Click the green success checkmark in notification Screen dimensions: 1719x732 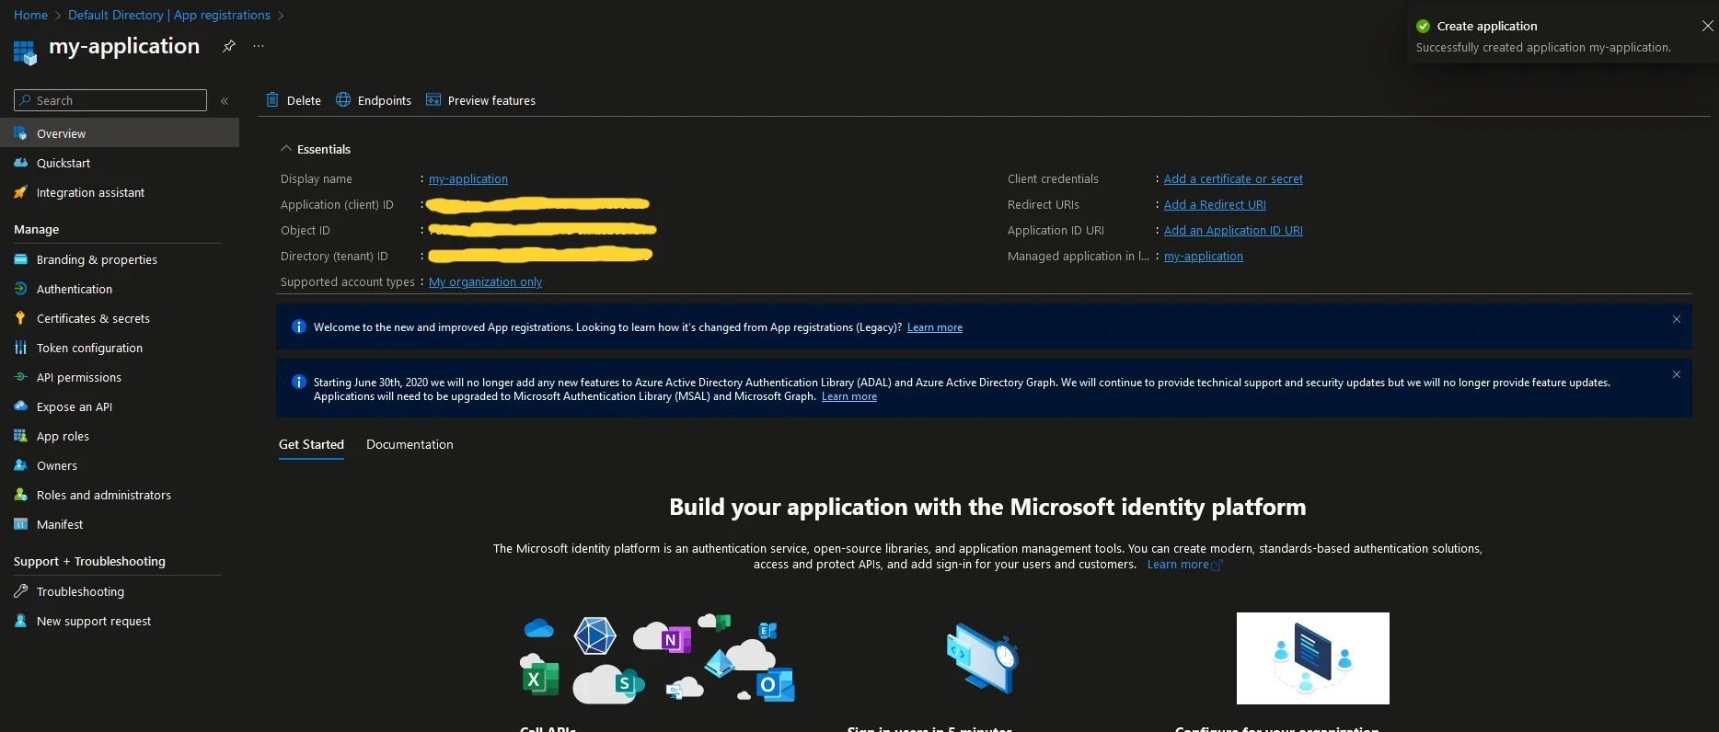[1424, 26]
